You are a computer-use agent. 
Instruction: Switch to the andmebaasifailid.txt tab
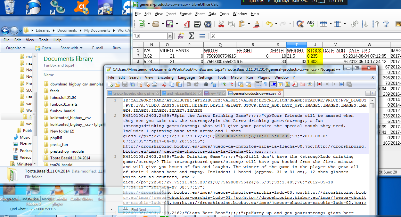click(x=181, y=93)
